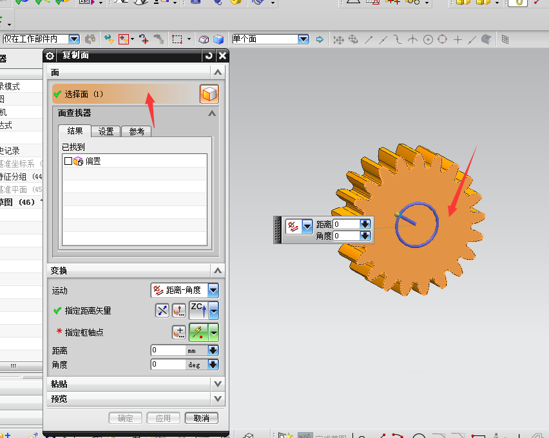Screen dimensions: 549x438
Task: Click the floating 距离 input field
Action: pyautogui.click(x=346, y=224)
